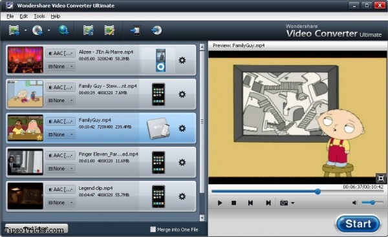Click the download online video globe icon
The width and height of the screenshot is (388, 237).
63,30
